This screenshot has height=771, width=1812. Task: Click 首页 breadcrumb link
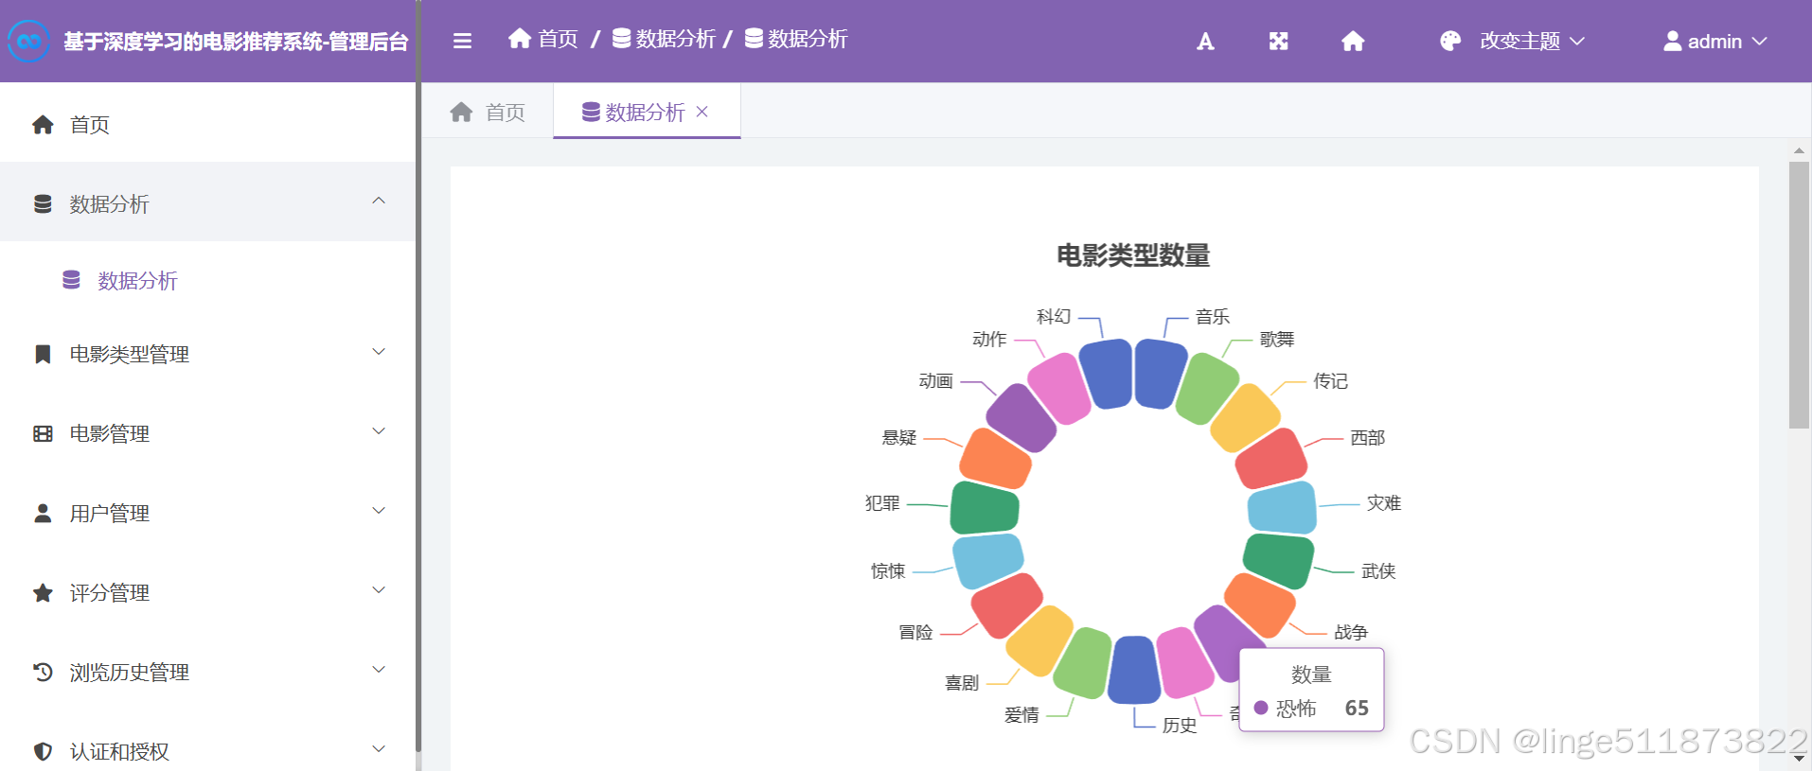tap(558, 39)
